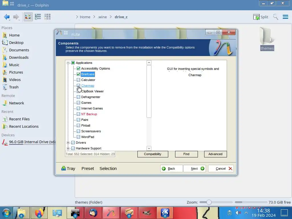Launch the file manager from taskbar
The height and width of the screenshot is (219, 292).
point(21,213)
